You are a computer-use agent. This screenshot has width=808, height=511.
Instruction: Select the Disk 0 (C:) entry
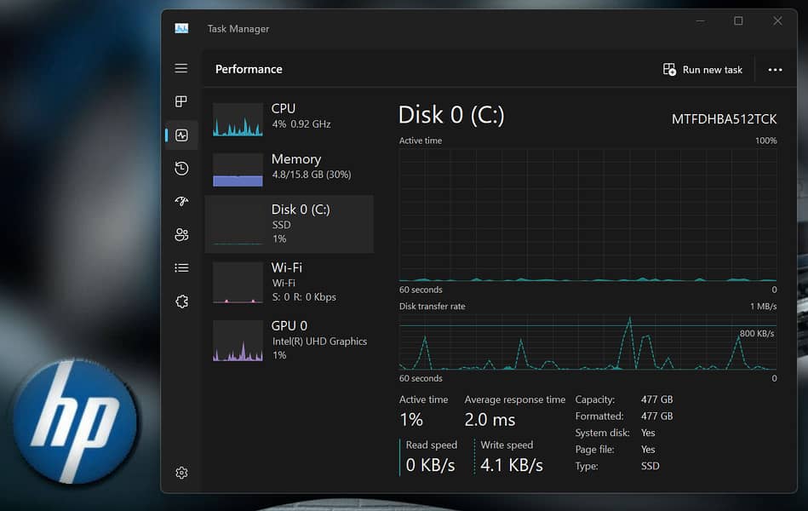[289, 224]
